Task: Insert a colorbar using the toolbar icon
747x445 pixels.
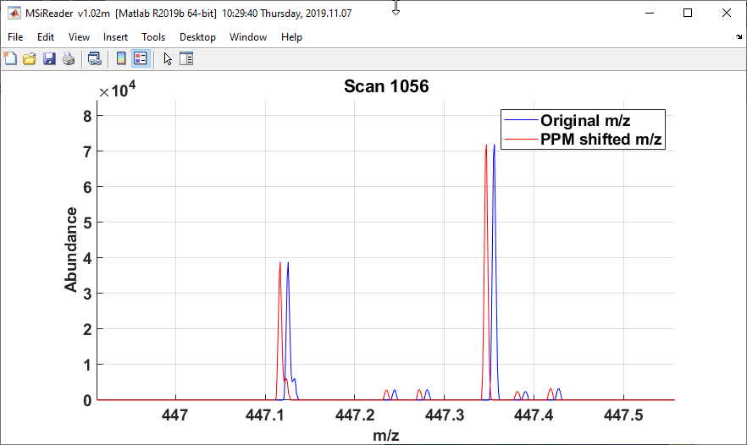Action: point(121,59)
